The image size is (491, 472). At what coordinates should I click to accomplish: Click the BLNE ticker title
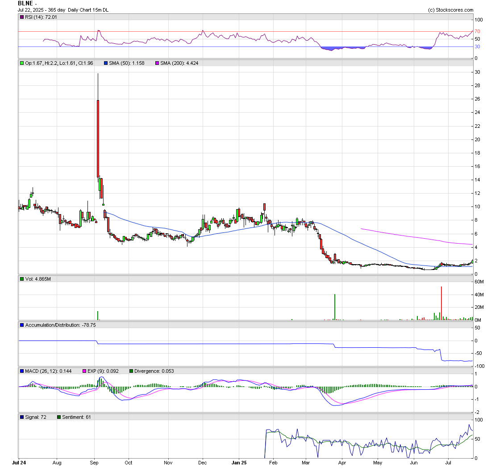point(25,4)
